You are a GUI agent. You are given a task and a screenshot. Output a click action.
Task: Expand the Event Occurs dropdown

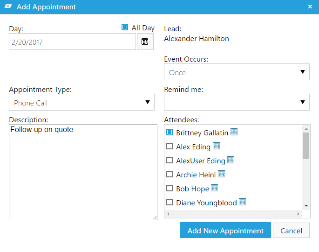pyautogui.click(x=237, y=72)
